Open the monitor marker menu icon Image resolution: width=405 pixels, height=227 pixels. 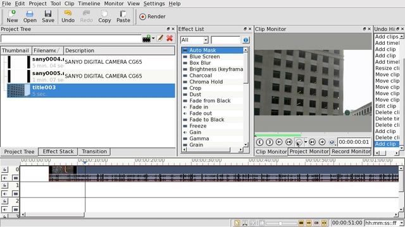332,142
